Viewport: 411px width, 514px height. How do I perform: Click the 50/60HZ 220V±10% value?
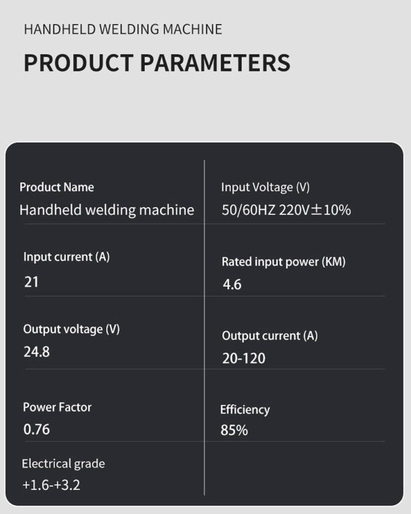point(286,210)
